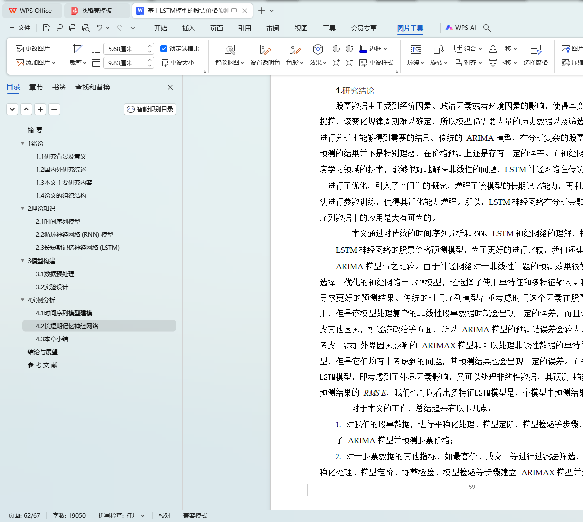583x522 pixels.
Task: Open Smart Cutout (智能抠图) tool
Action: click(x=229, y=55)
